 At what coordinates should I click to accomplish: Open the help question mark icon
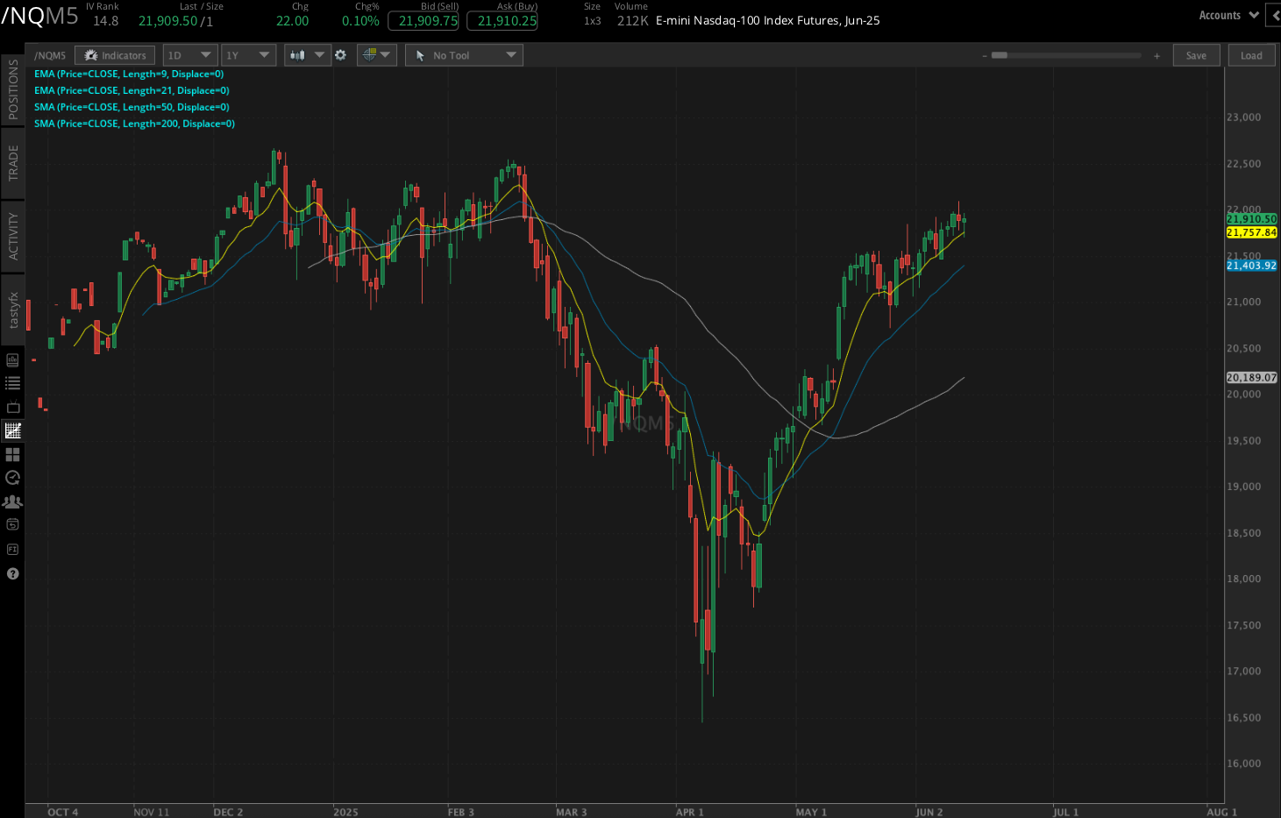click(x=12, y=573)
